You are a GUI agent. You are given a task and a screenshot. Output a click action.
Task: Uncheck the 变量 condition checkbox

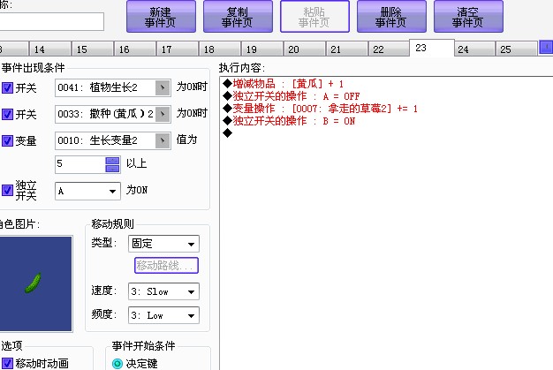coord(7,140)
